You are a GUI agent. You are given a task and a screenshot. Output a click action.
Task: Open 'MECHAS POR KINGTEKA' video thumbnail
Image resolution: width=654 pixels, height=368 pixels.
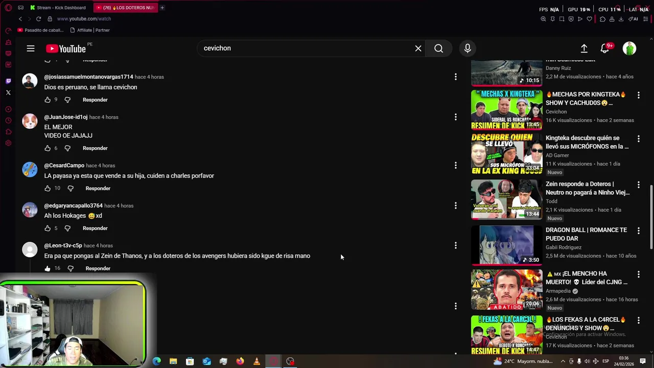(x=506, y=110)
